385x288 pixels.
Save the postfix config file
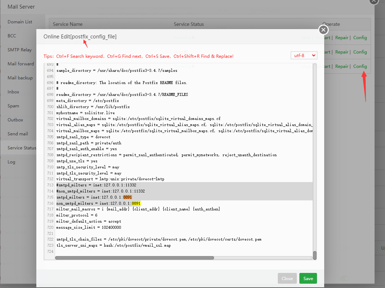tap(308, 278)
